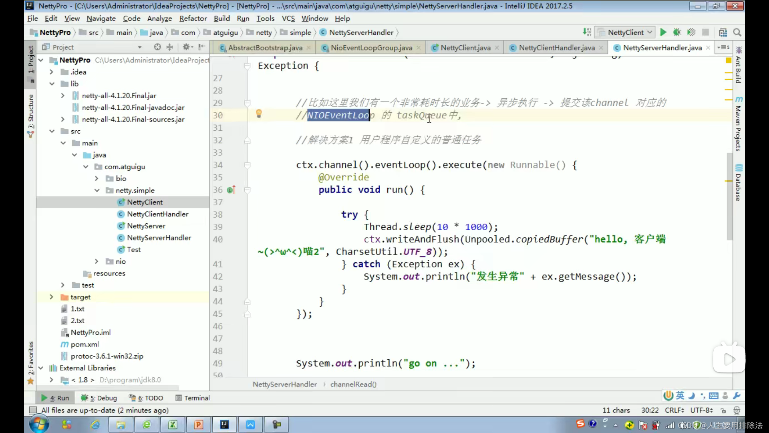Open the Excel taskbar icon
Viewport: 769px width, 433px height.
(173, 425)
